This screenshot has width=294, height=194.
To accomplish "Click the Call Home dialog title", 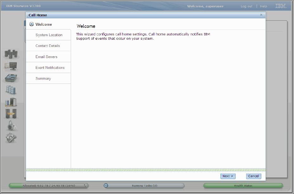I will point(38,15).
